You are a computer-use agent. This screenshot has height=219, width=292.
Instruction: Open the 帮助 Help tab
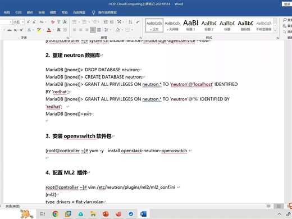[x=65, y=12]
